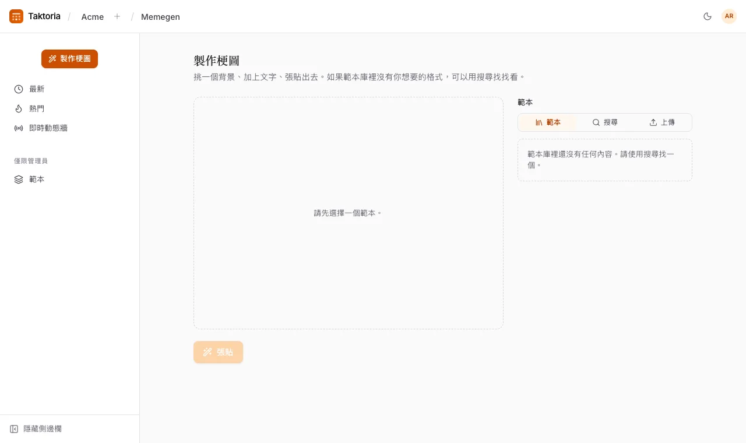Switch to the 搜尋 tab
The image size is (746, 443).
click(x=605, y=122)
